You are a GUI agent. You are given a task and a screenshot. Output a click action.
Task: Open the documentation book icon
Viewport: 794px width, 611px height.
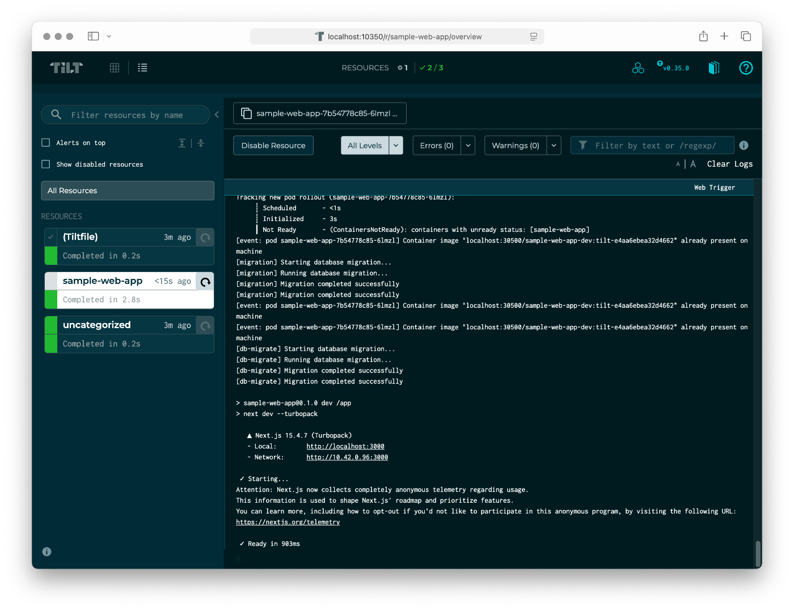[713, 68]
